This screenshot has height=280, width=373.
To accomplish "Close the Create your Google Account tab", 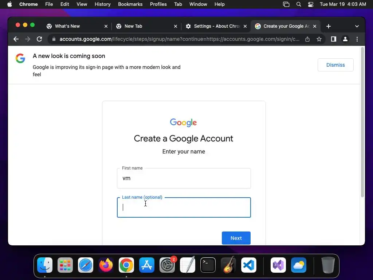I will pos(315,26).
